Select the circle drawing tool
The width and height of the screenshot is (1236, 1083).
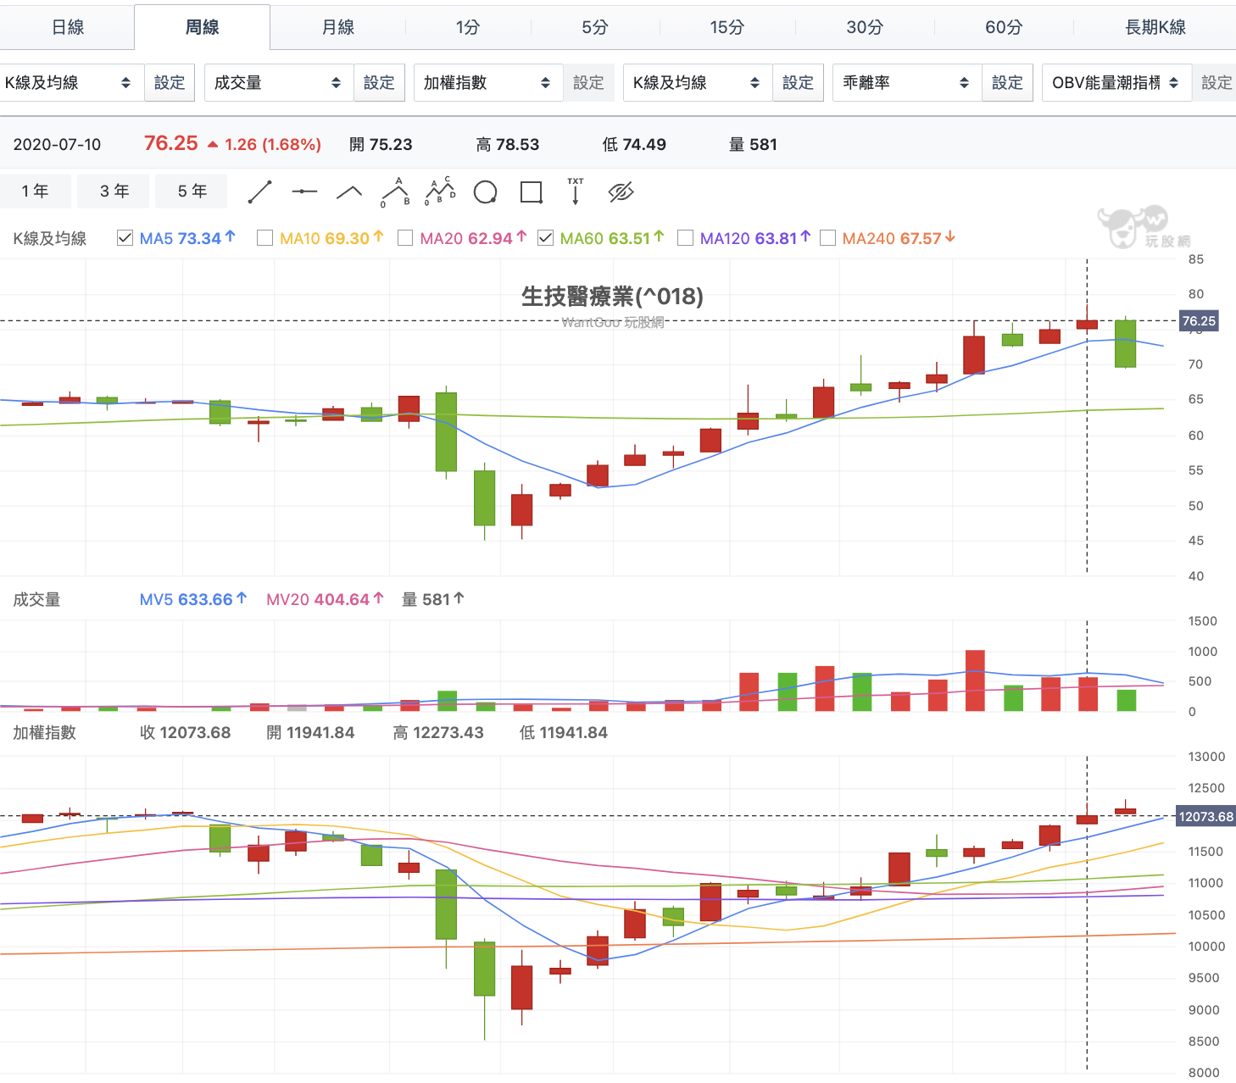coord(485,192)
